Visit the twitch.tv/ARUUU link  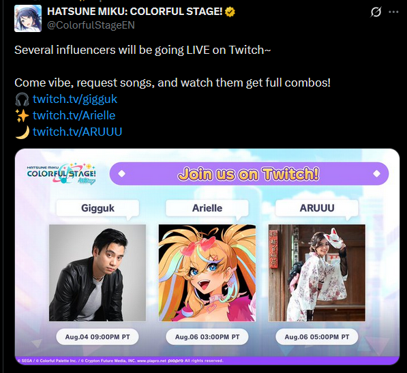77,132
